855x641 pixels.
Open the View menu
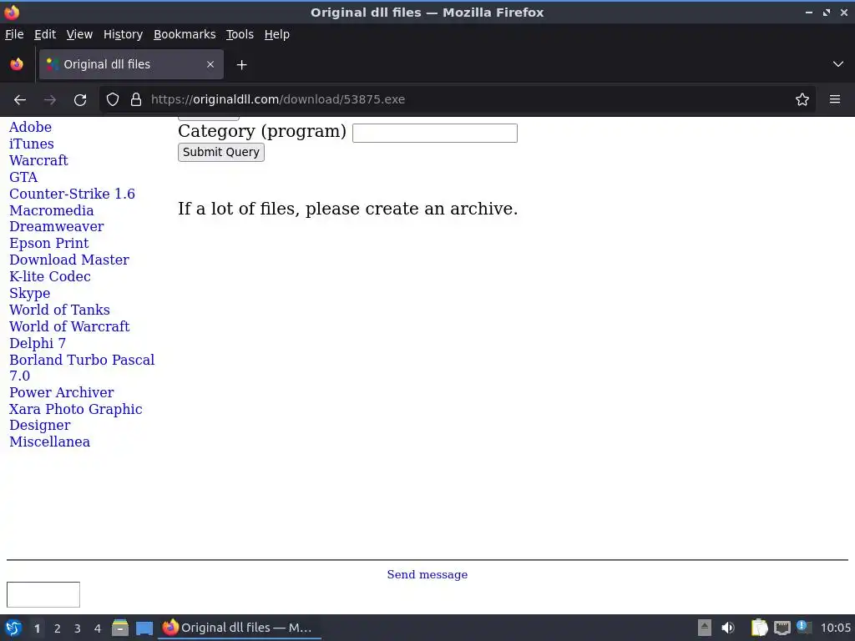click(79, 34)
